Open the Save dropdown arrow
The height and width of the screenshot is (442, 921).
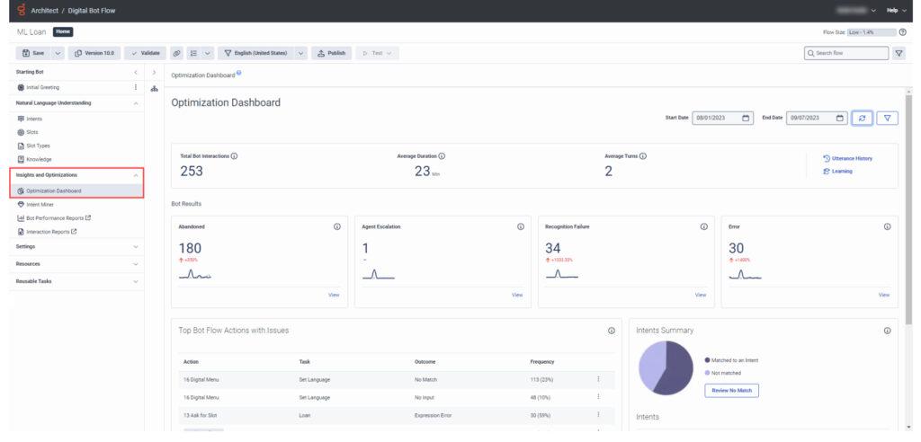[58, 53]
